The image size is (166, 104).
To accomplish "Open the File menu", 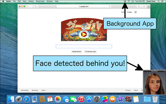I will click(14, 1).
